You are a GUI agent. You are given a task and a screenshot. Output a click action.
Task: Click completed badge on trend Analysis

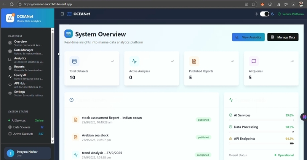203,155
